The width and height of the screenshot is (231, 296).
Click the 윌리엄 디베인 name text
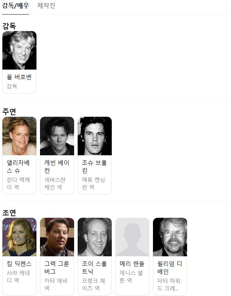pos(169,267)
